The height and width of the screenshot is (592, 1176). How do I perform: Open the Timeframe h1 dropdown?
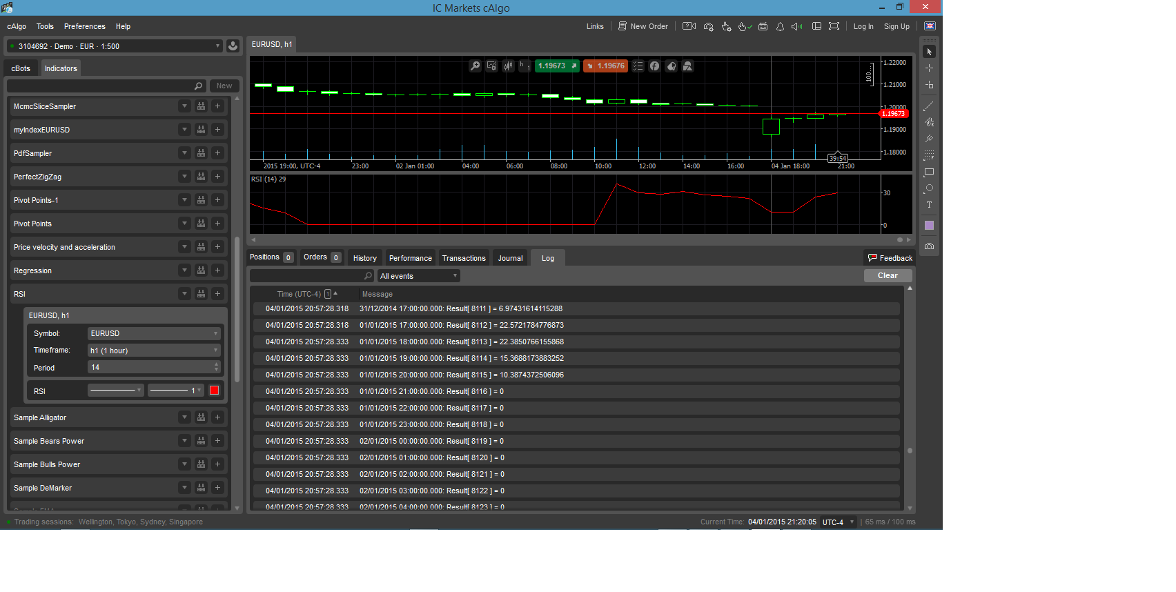154,351
